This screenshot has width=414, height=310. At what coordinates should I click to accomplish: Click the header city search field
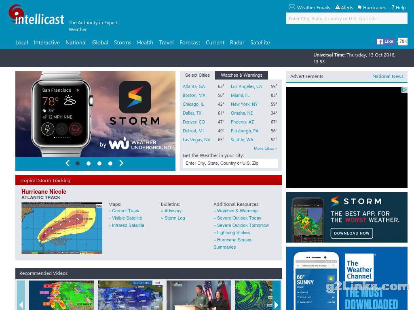[x=346, y=19]
